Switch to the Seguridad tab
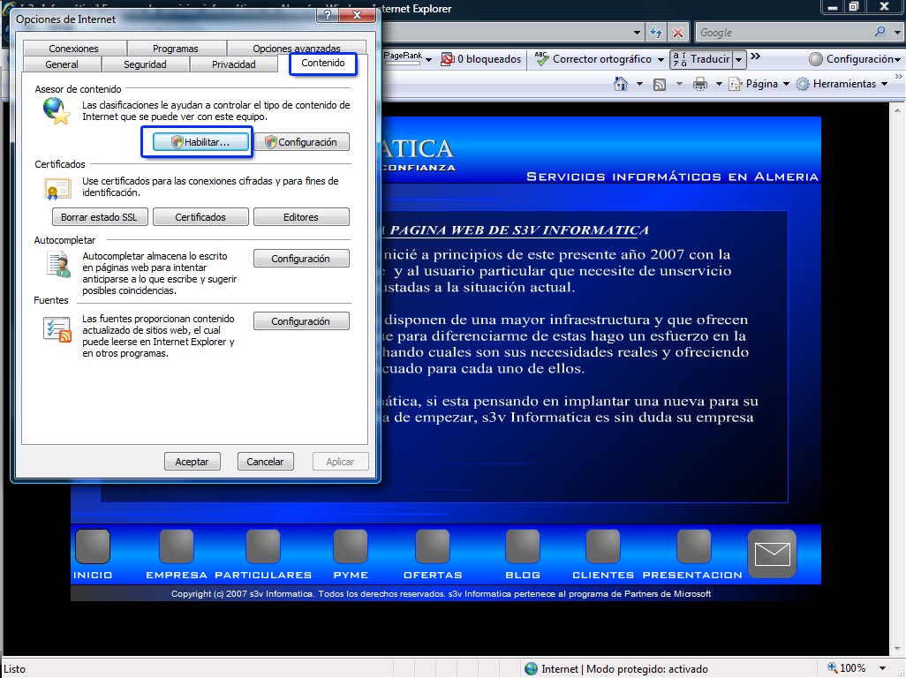This screenshot has height=678, width=906. click(x=145, y=64)
